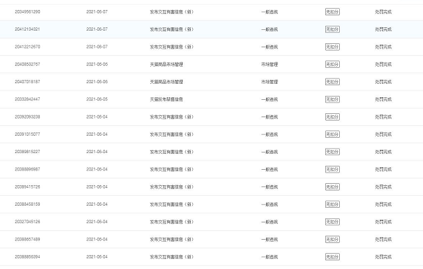Open violation record number 20407018187
Image resolution: width=423 pixels, height=269 pixels.
[27, 81]
